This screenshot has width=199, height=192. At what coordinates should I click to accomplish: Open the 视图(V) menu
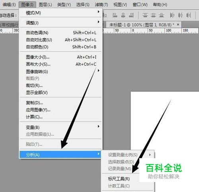click(120, 5)
